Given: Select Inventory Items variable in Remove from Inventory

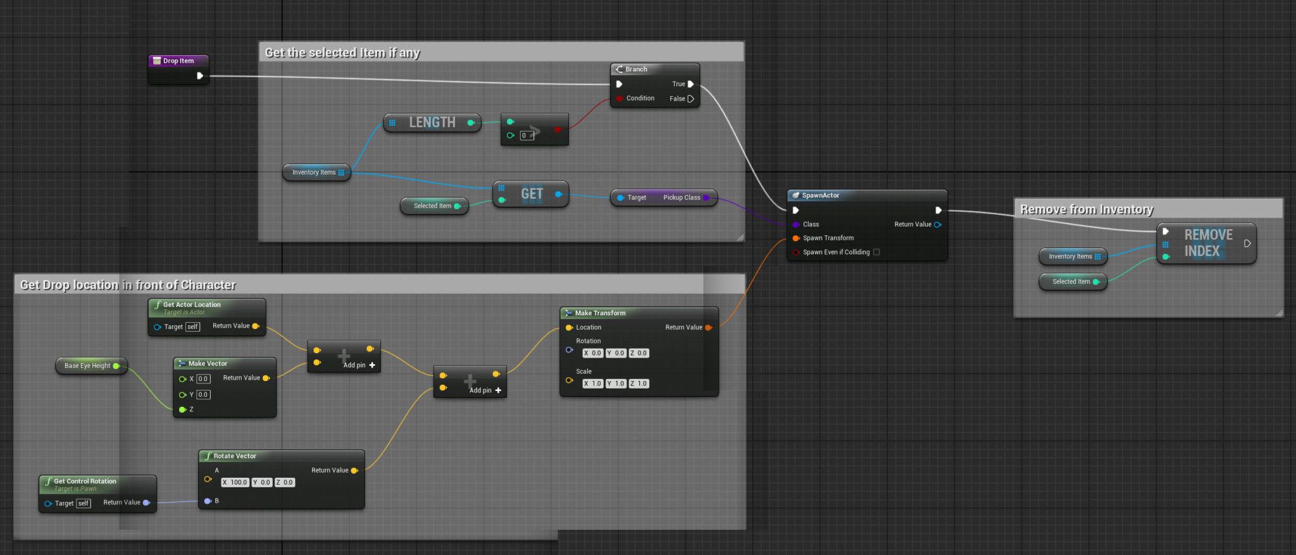Looking at the screenshot, I should pos(1073,256).
